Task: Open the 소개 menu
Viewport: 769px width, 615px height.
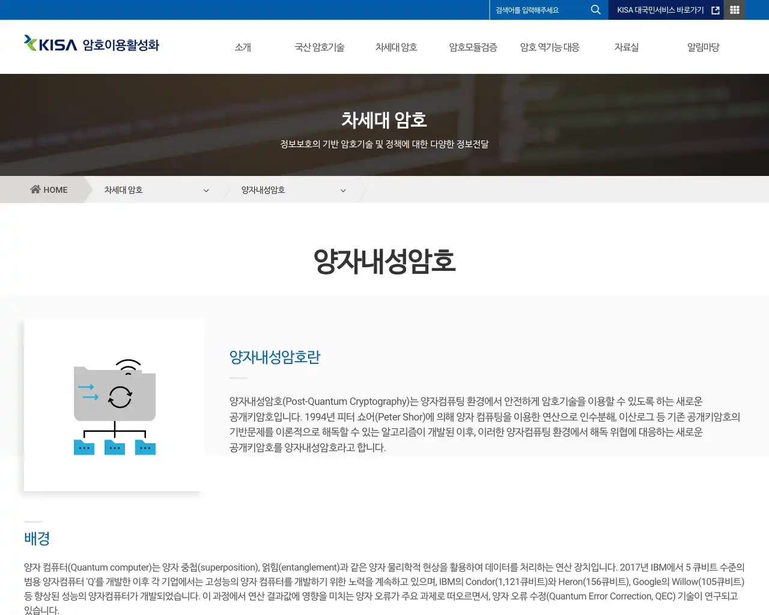Action: point(243,47)
